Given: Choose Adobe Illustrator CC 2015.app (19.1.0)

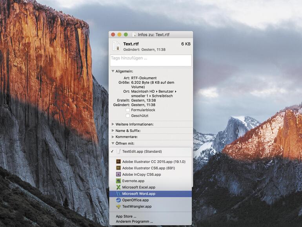Looking at the screenshot, I should pos(151,162).
